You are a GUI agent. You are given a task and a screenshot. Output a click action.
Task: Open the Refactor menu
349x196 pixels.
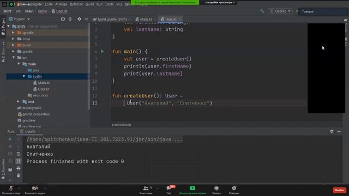pyautogui.click(x=76, y=4)
